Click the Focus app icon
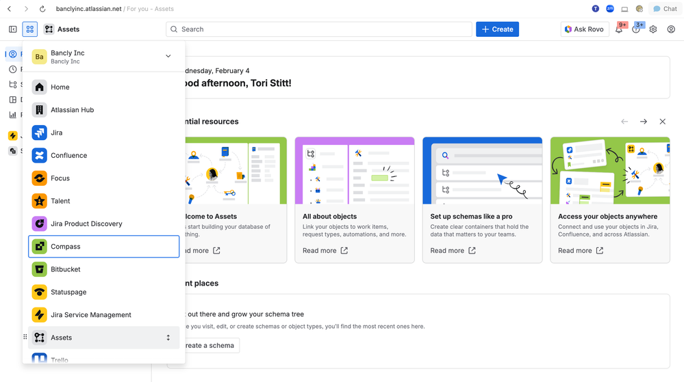This screenshot has height=382, width=684. [39, 178]
